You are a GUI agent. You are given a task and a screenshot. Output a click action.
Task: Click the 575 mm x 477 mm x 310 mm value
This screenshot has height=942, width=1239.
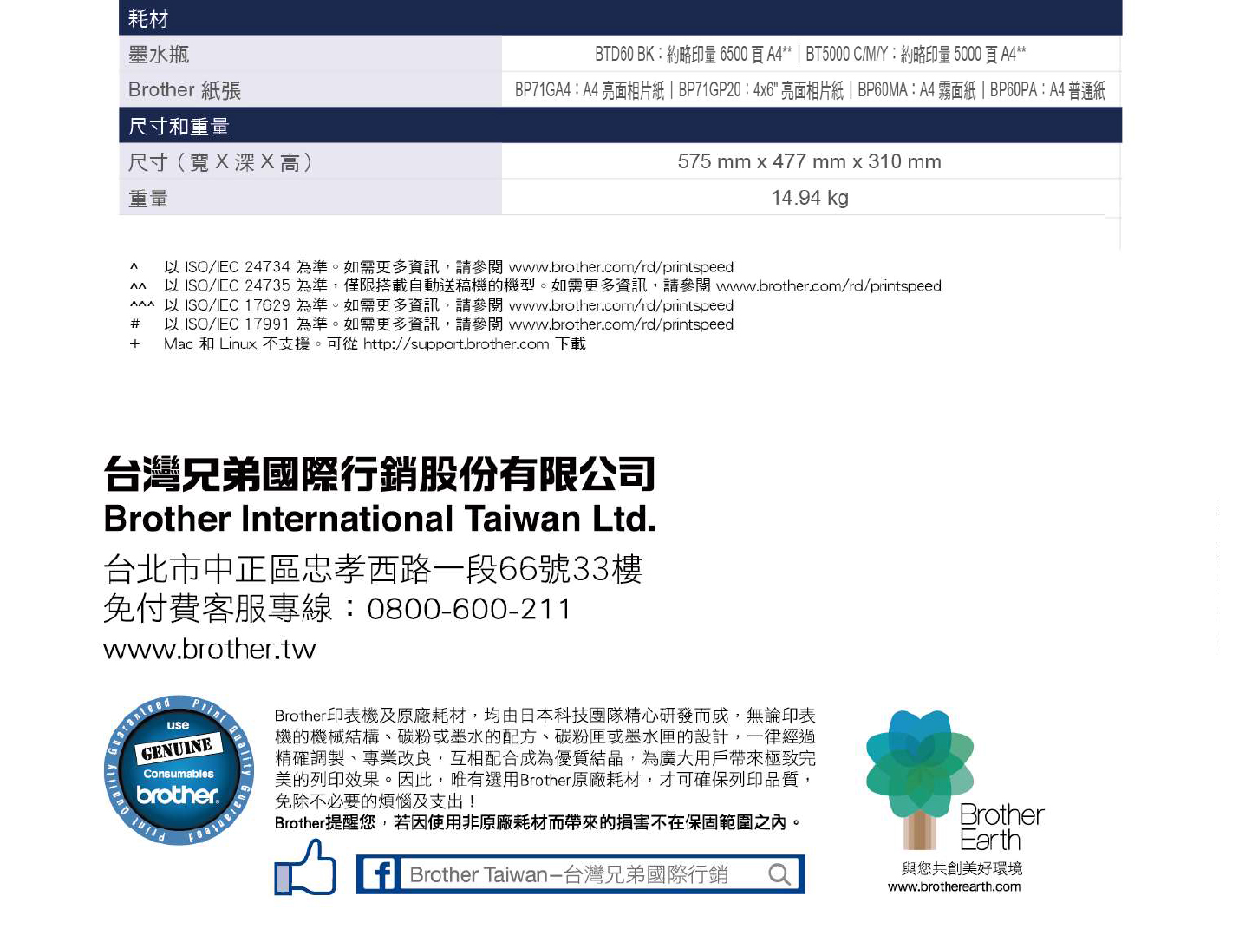810,161
